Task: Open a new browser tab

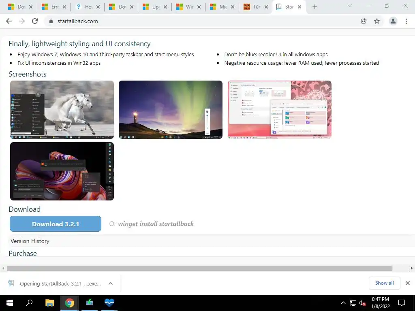Action: pyautogui.click(x=314, y=7)
